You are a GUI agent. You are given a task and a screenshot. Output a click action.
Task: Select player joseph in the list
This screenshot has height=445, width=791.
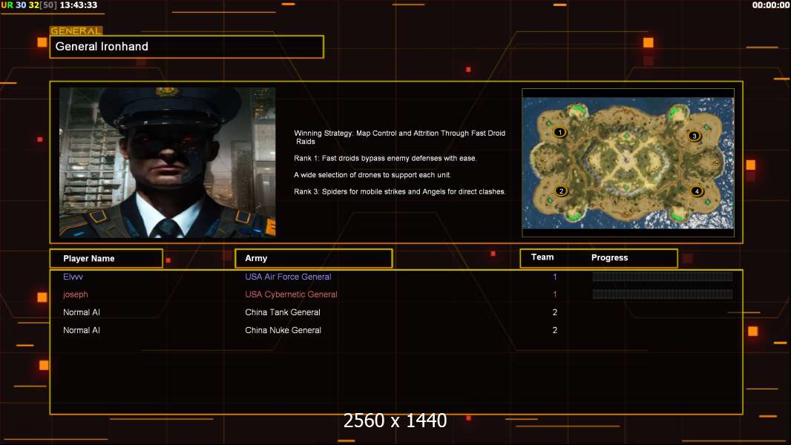point(75,294)
